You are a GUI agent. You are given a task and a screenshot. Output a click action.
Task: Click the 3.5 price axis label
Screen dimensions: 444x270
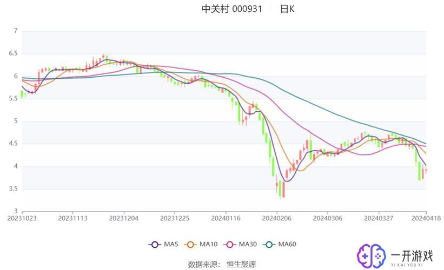13,188
